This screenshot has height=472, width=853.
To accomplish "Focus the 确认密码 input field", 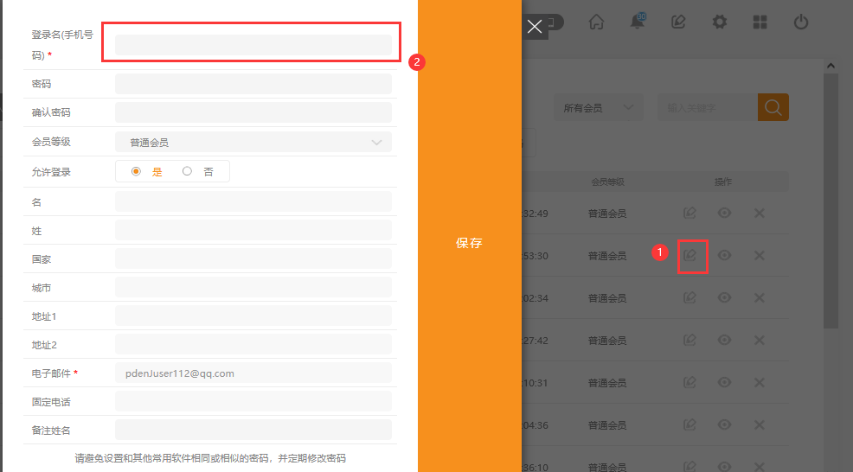I will pyautogui.click(x=253, y=112).
